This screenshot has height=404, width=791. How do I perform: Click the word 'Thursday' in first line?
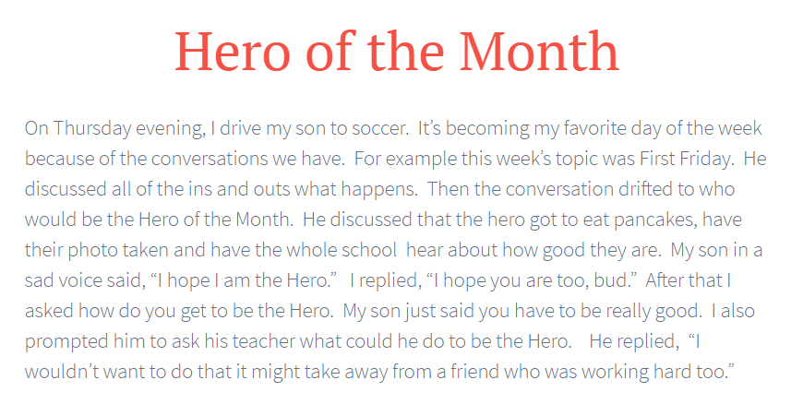click(91, 128)
